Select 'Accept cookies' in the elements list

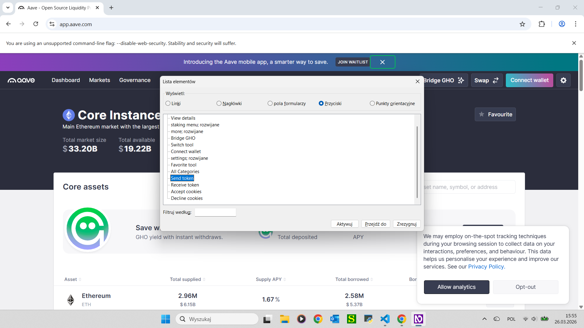(186, 192)
